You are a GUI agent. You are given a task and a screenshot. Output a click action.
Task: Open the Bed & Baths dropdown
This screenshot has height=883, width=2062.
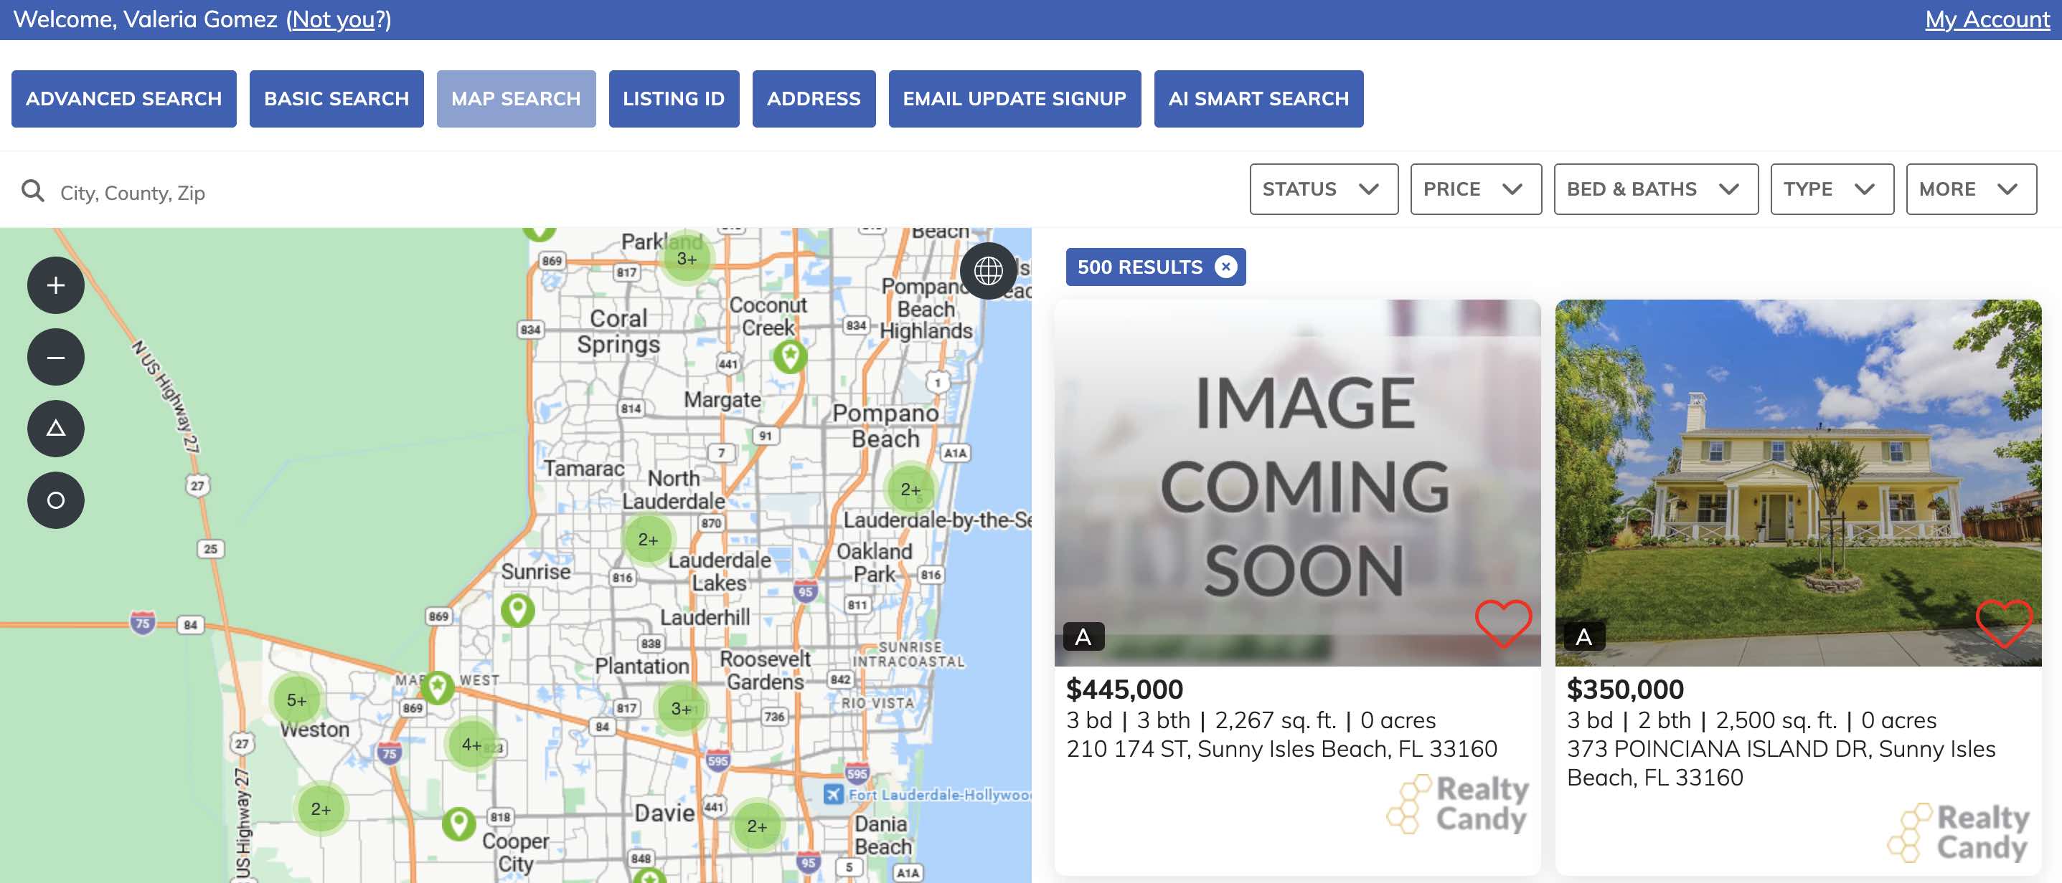point(1654,189)
